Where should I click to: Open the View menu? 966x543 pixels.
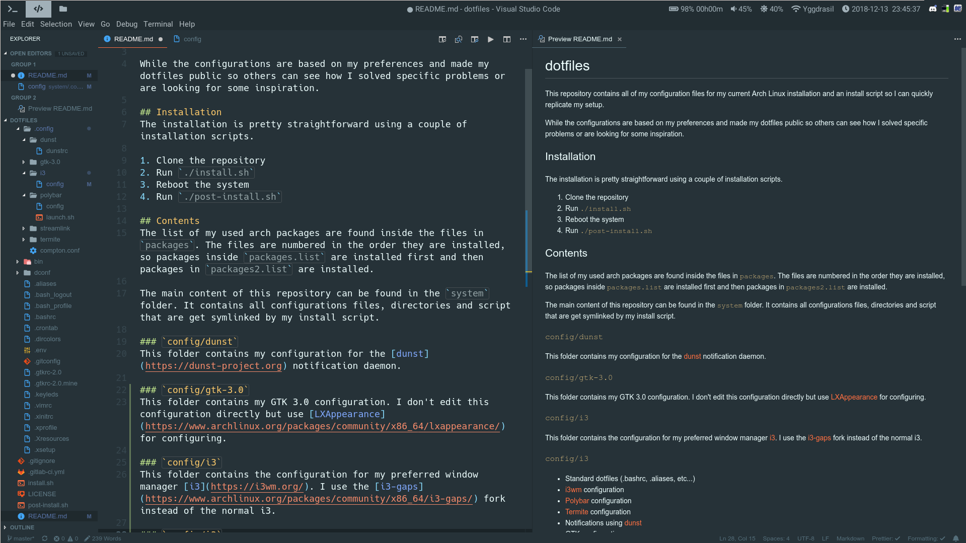click(86, 24)
